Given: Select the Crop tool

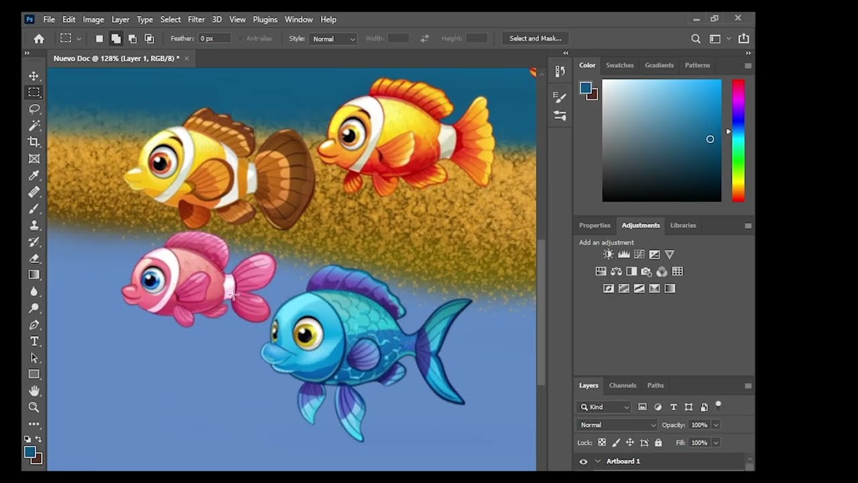Looking at the screenshot, I should coord(34,142).
